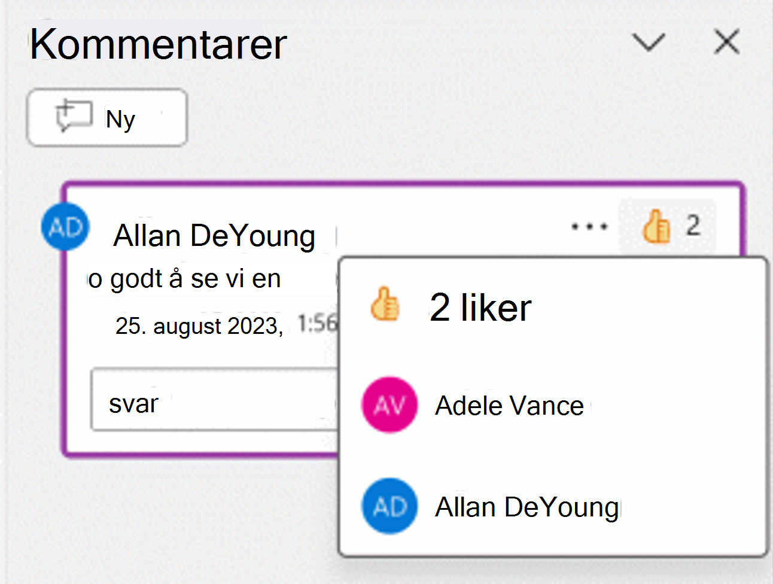Screen dimensions: 773x584
Task: Click Adele Vance's pink AV avatar
Action: pos(389,405)
